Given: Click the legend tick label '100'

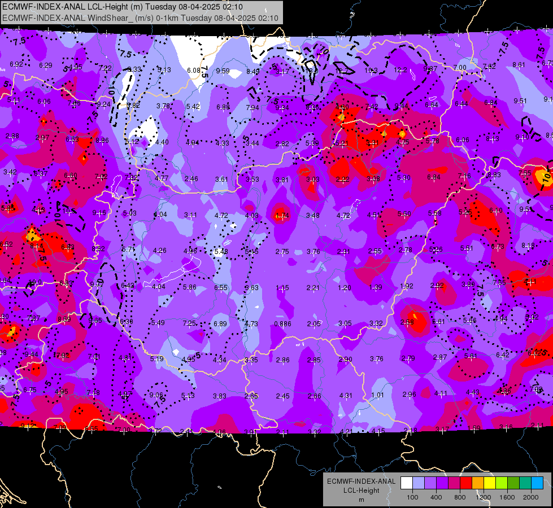Looking at the screenshot, I should click(412, 497).
